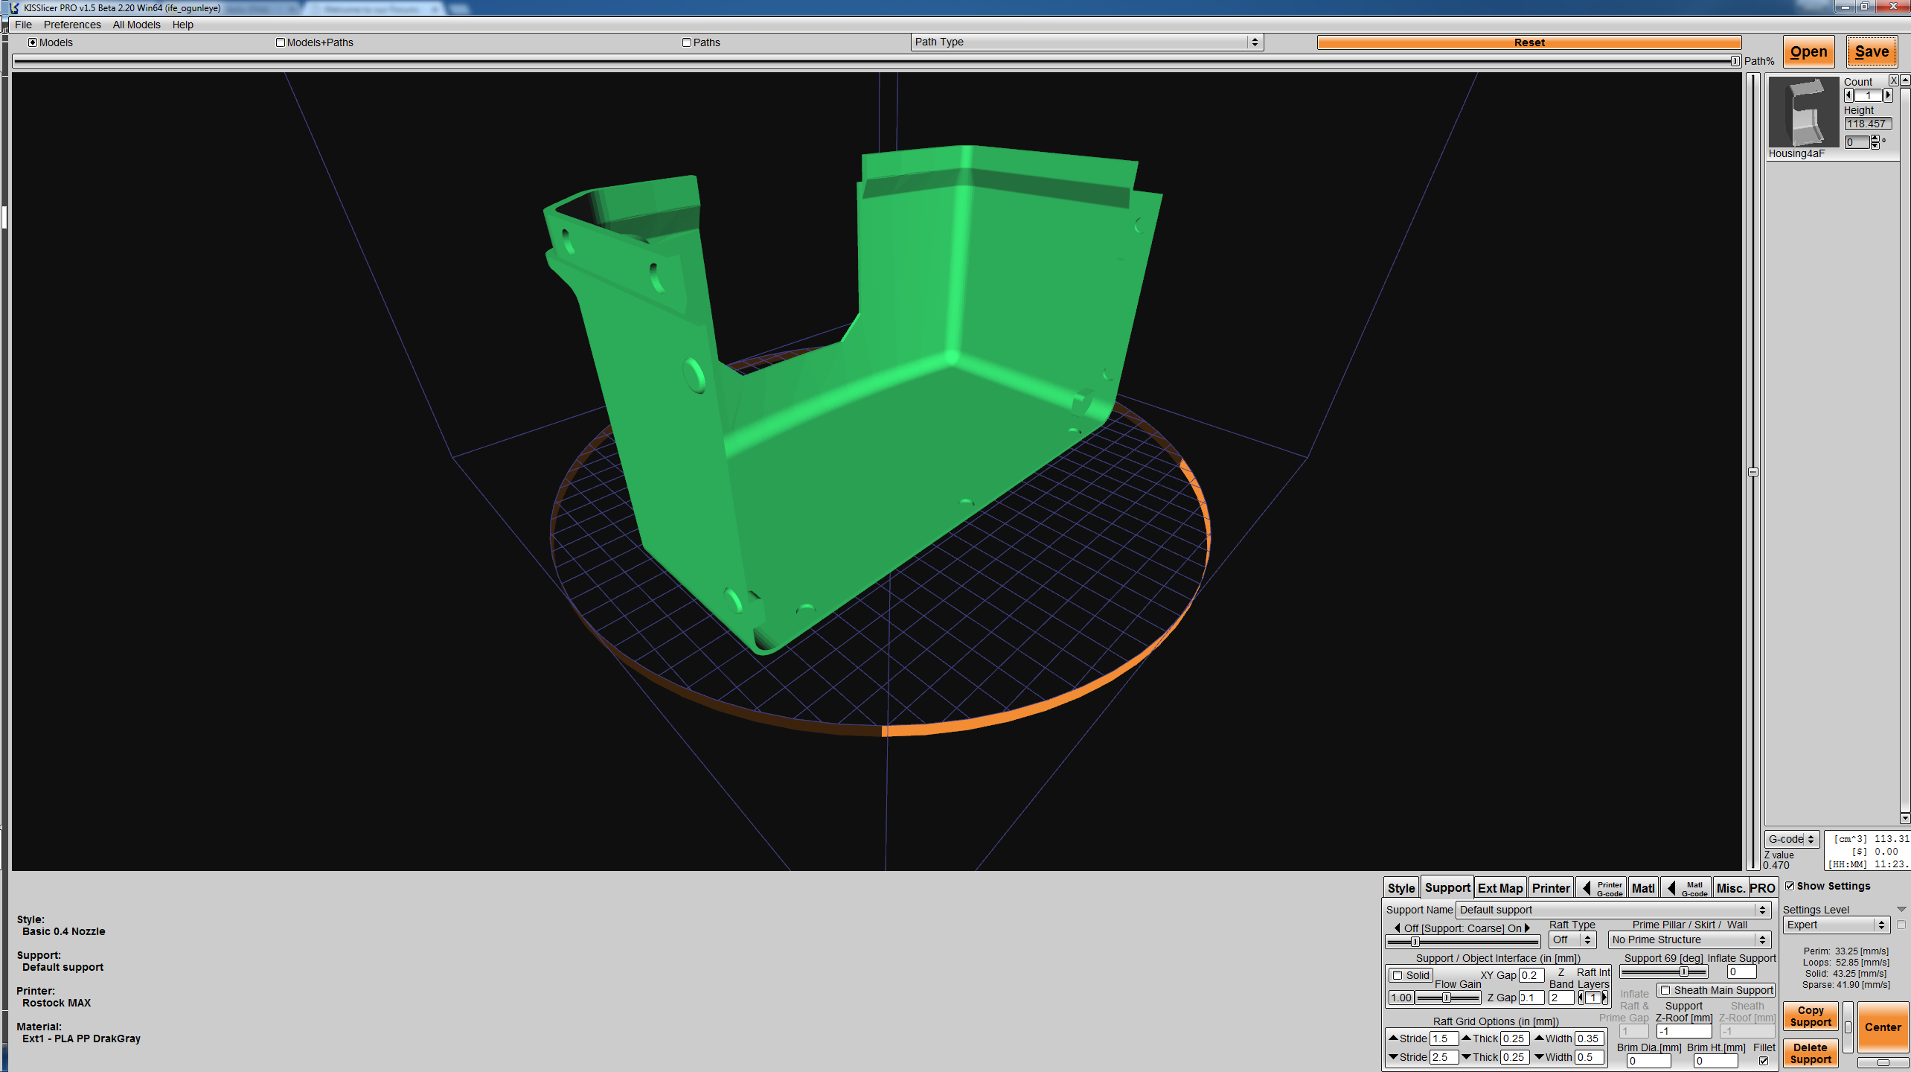Decrease model Count with left arrow
This screenshot has width=1911, height=1072.
pos(1849,95)
